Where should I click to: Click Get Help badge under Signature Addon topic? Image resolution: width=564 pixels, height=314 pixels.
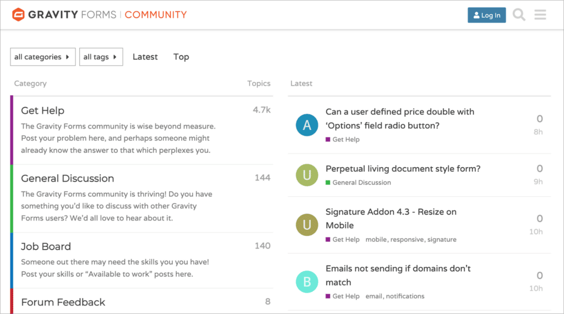click(x=343, y=239)
